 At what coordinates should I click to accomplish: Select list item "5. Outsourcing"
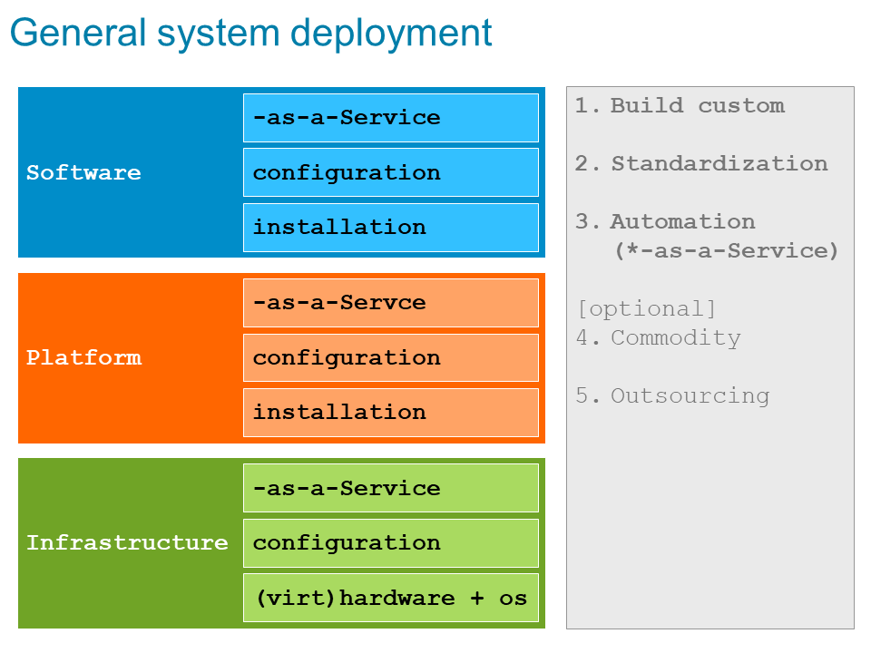tap(672, 395)
